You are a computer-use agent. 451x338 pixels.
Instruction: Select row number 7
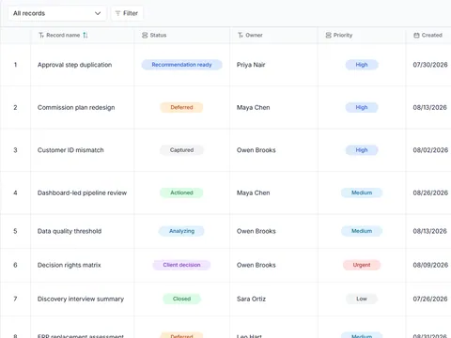(15, 299)
